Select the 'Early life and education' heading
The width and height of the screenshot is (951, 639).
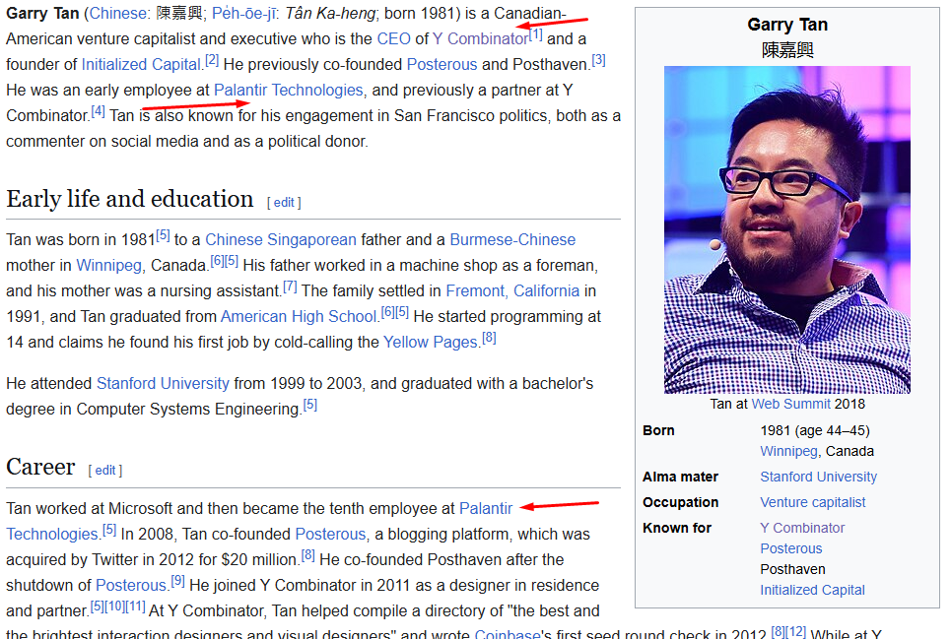pyautogui.click(x=130, y=199)
